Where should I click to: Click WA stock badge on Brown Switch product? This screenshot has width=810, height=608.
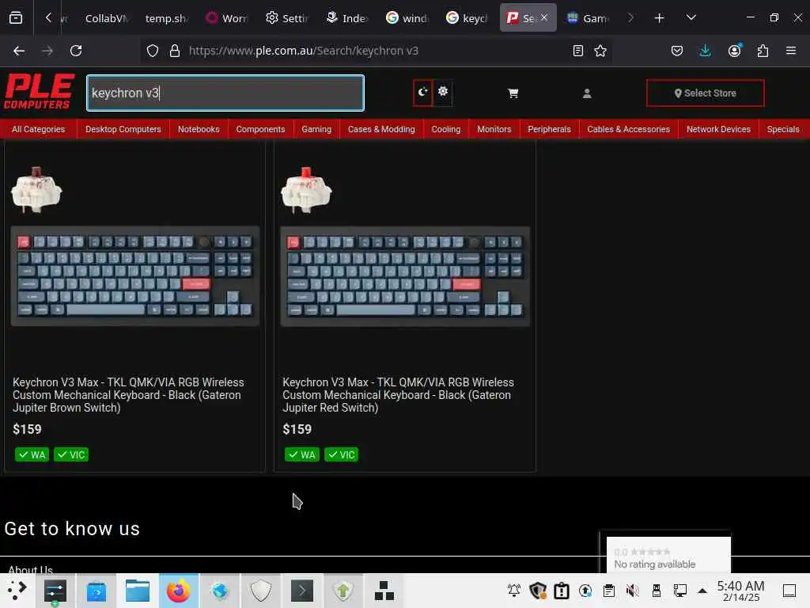point(32,454)
